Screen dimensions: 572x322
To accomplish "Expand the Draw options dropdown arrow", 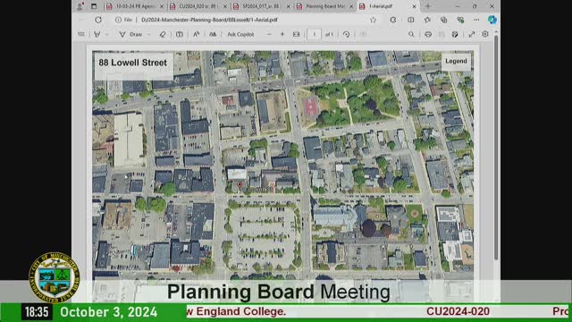I will point(149,34).
